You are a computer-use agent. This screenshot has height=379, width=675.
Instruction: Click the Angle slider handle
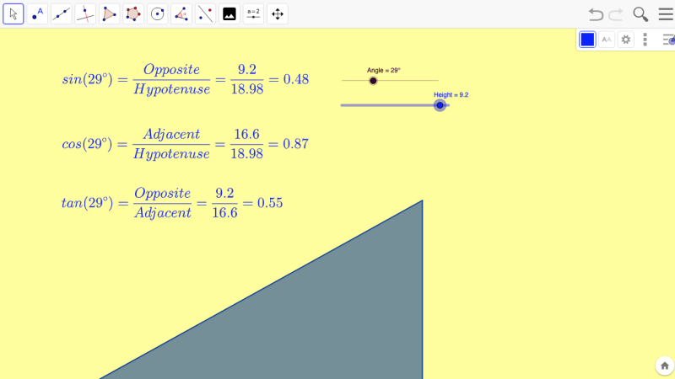tap(373, 81)
